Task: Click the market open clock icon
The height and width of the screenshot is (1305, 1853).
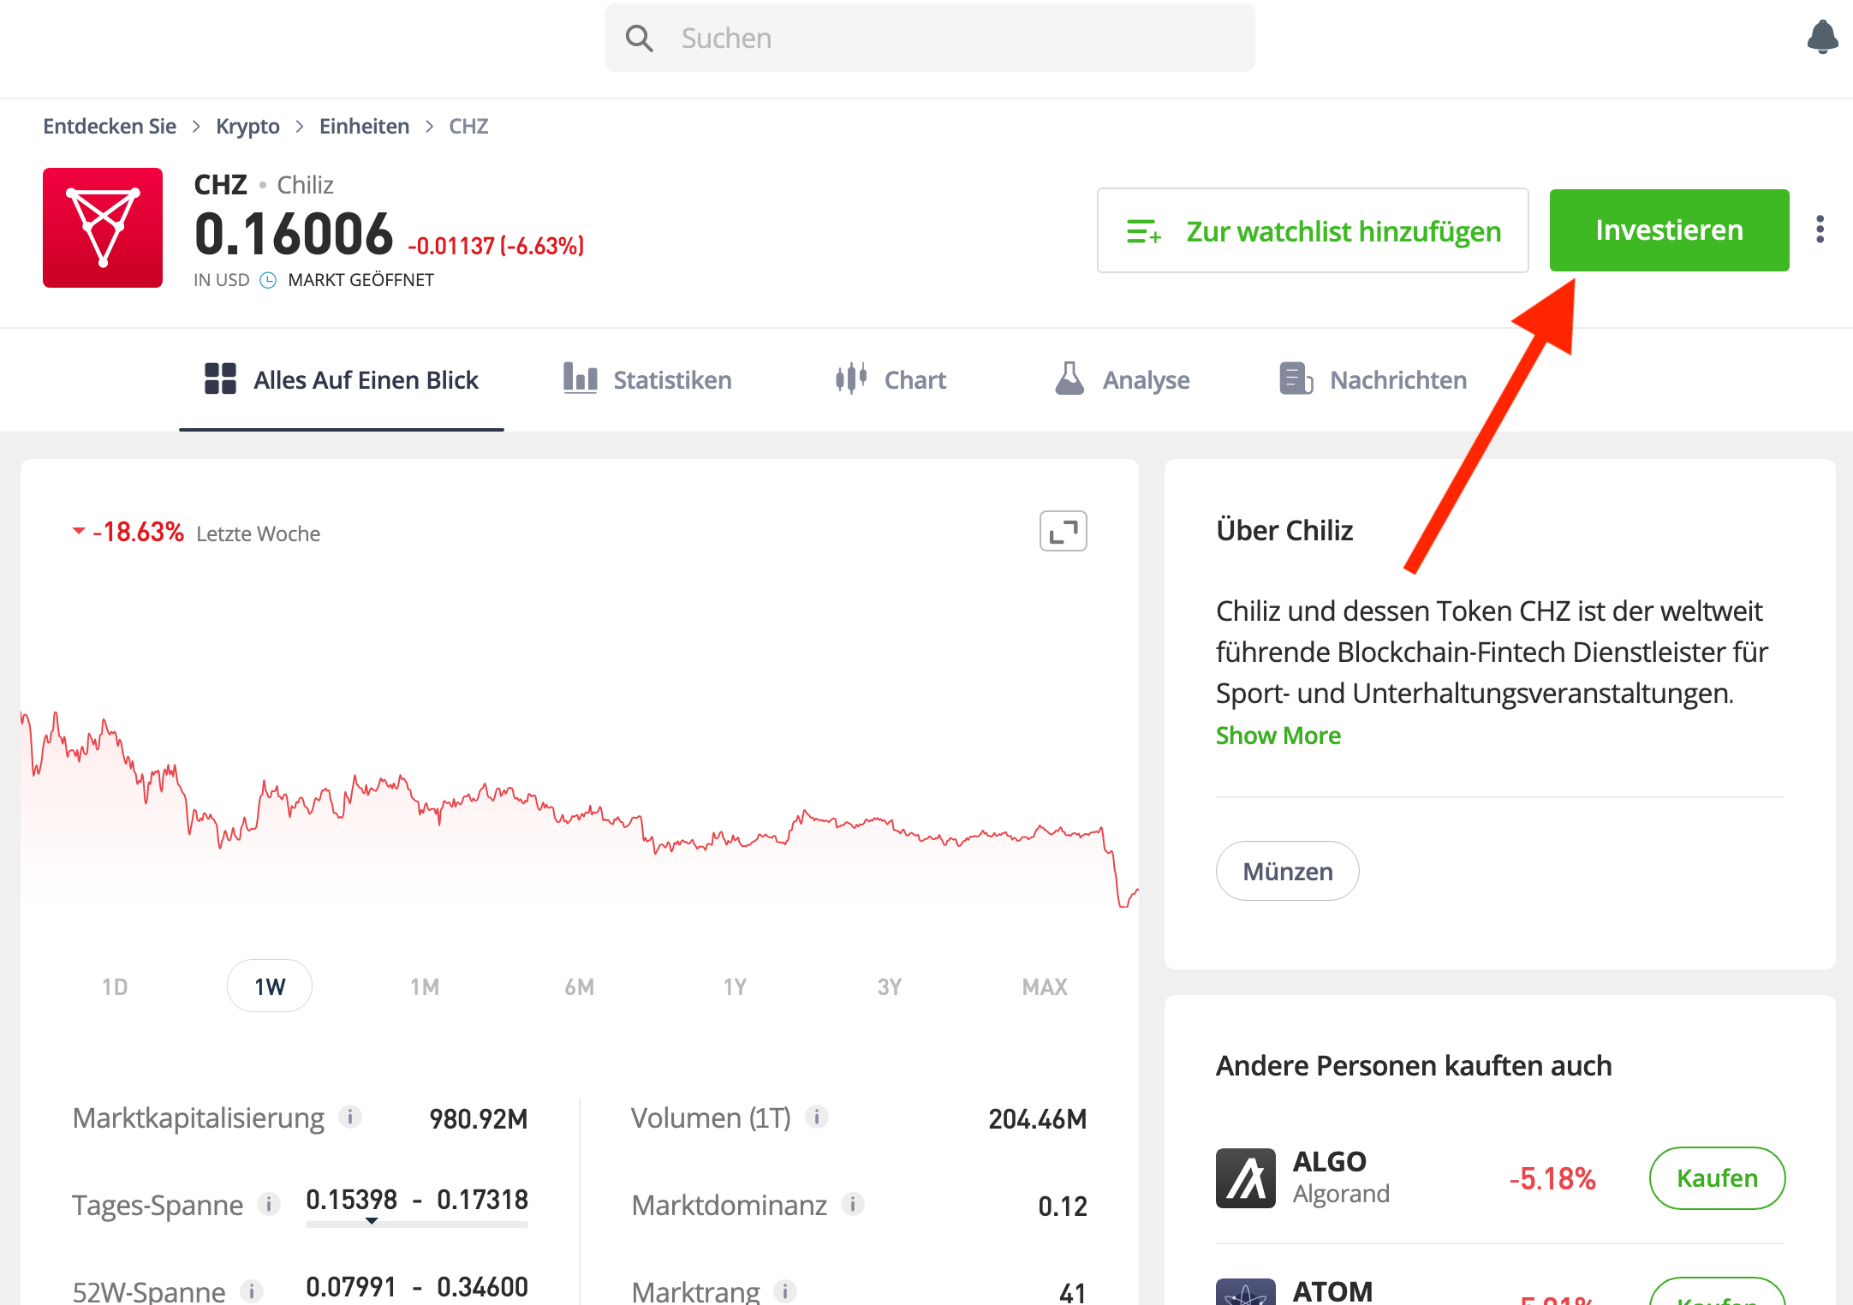Action: [x=268, y=280]
